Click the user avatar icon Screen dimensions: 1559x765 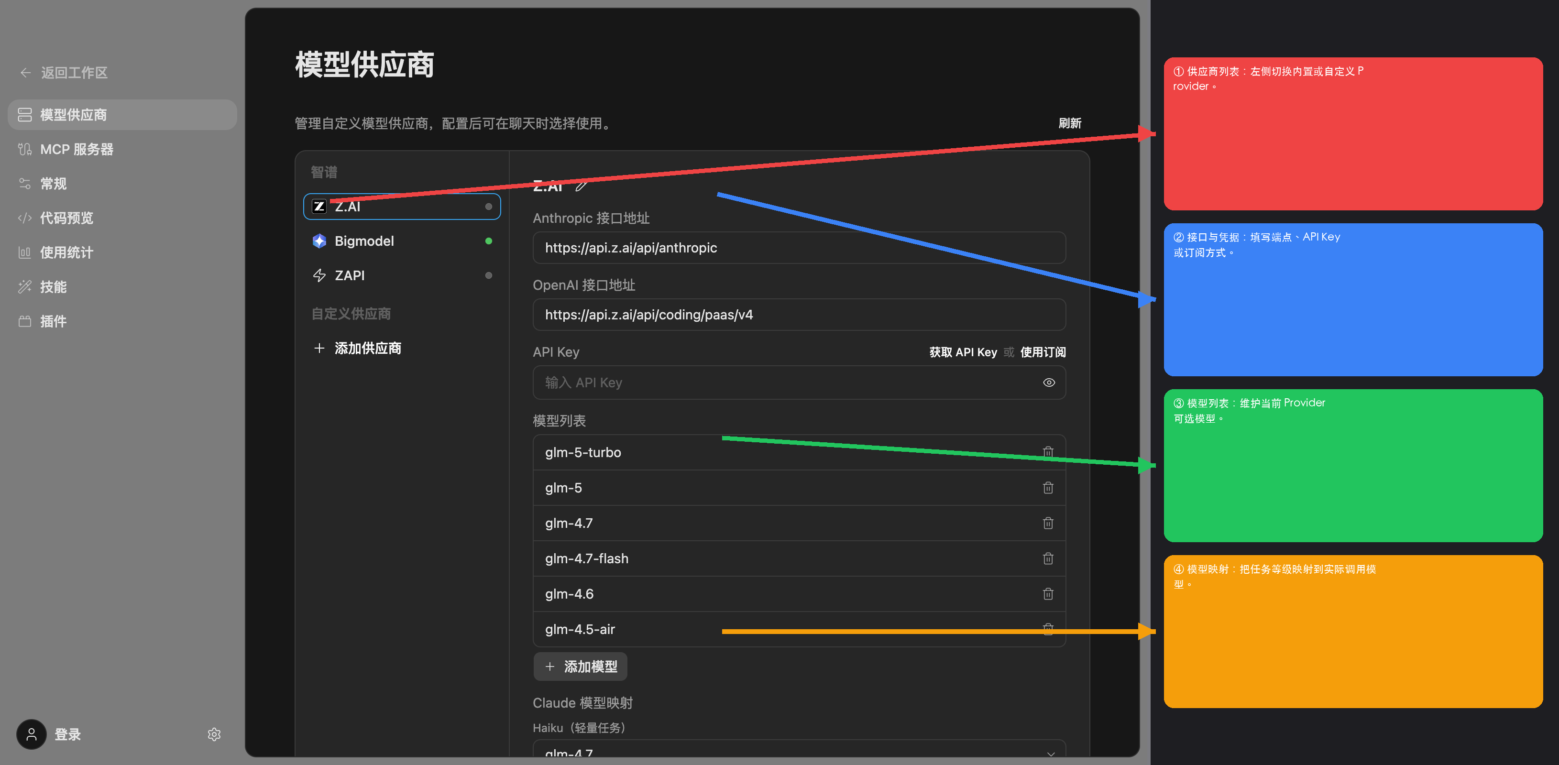pyautogui.click(x=32, y=734)
